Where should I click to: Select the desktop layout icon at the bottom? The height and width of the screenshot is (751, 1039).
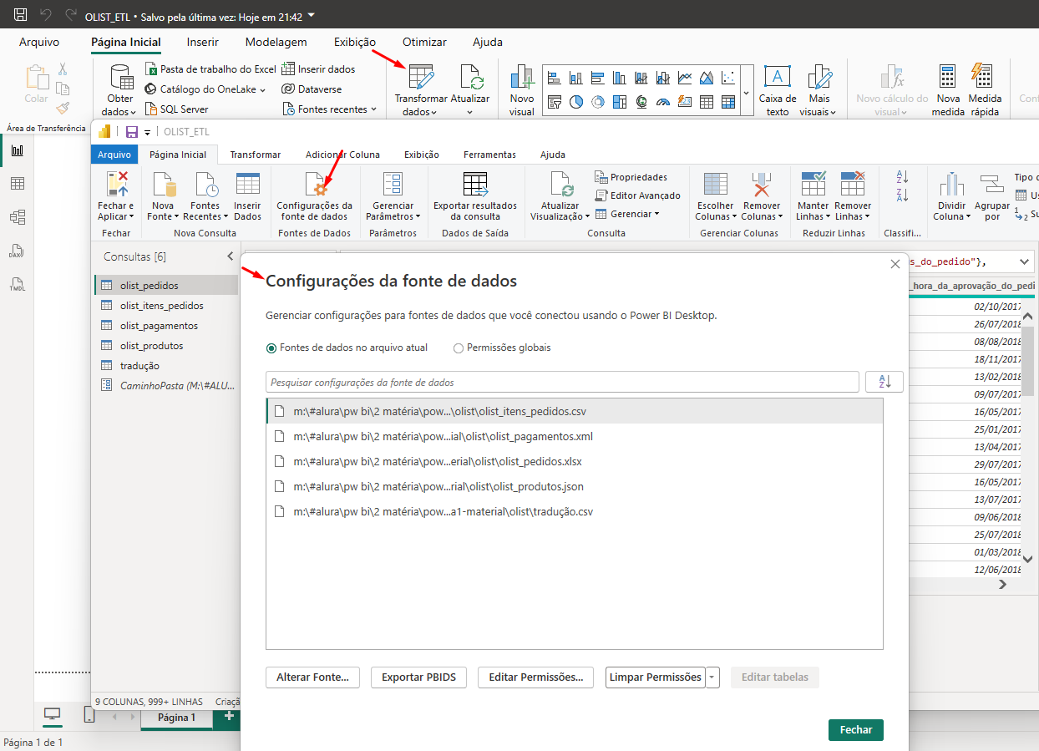click(x=52, y=714)
